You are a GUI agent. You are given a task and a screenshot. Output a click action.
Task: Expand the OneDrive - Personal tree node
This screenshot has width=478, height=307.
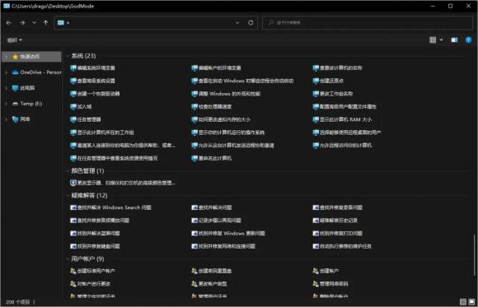[x=7, y=72]
